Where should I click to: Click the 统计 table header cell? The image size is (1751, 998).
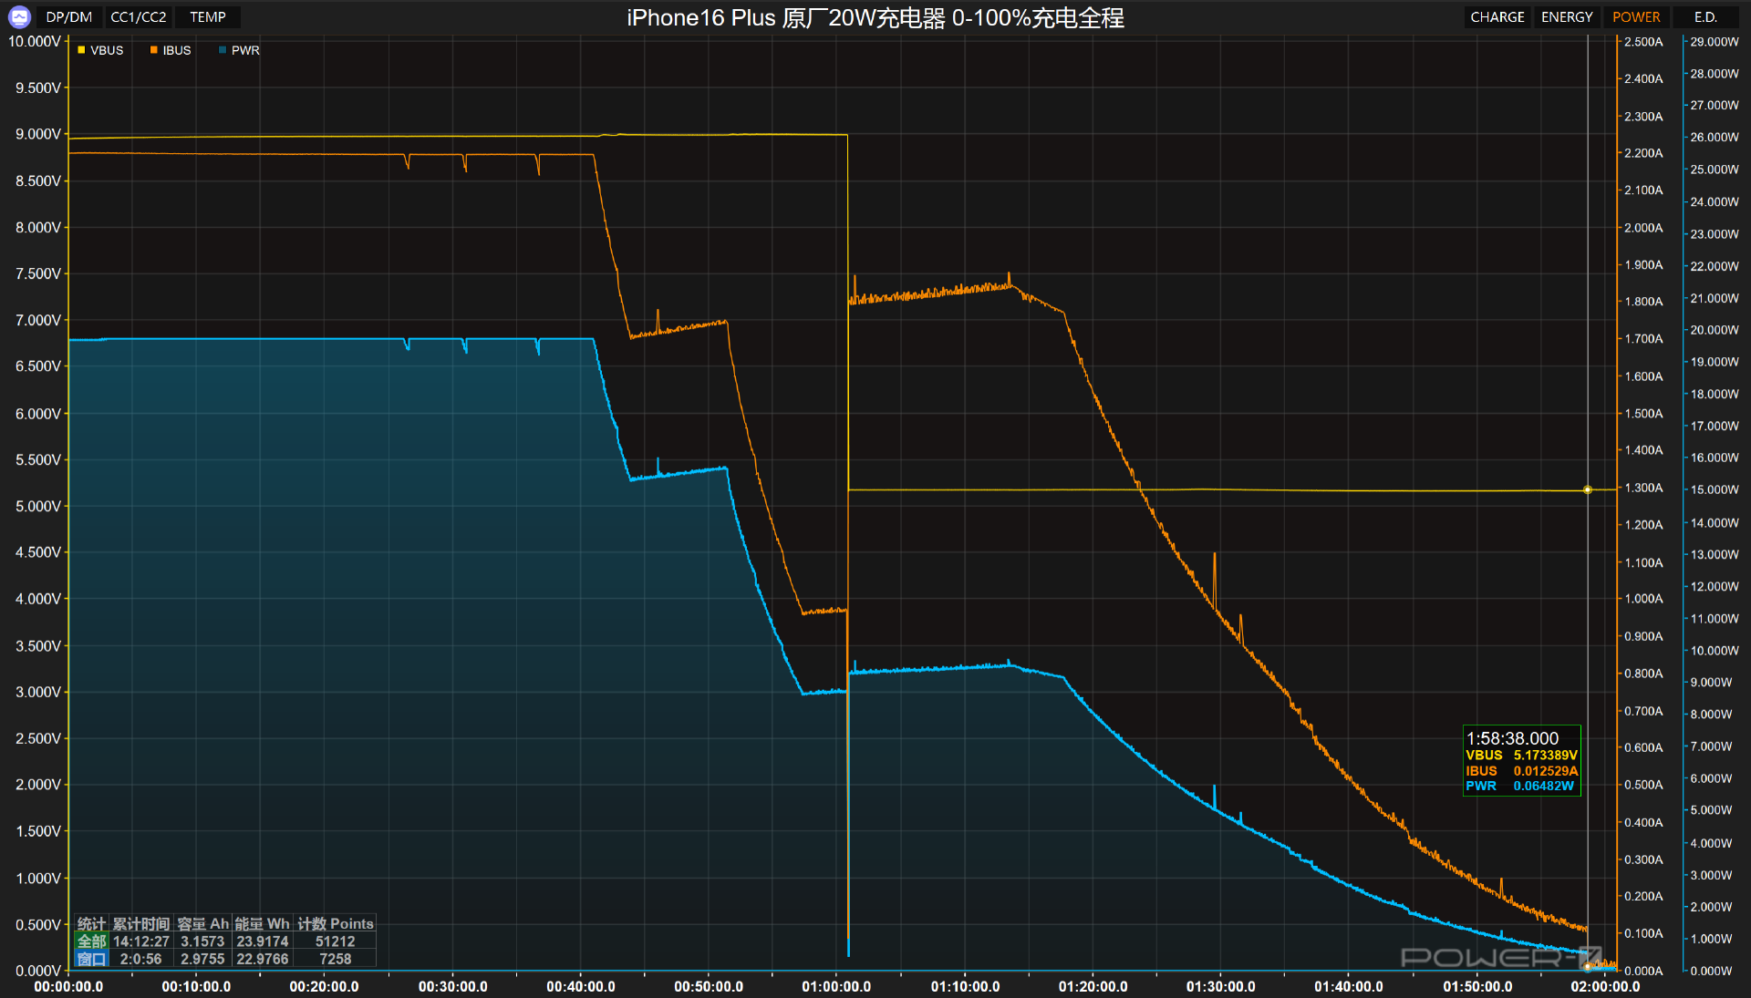click(x=92, y=924)
